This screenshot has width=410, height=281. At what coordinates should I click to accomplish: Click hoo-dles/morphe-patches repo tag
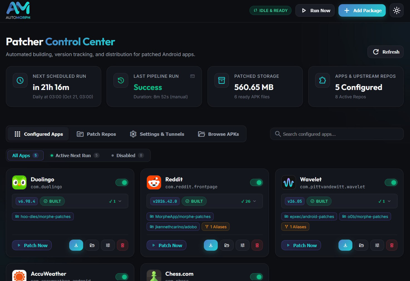[43, 217]
